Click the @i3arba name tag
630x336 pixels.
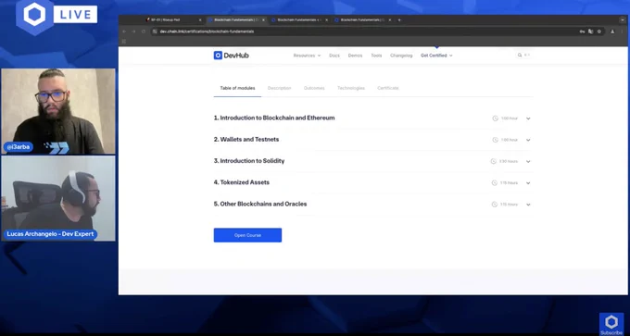click(x=19, y=147)
